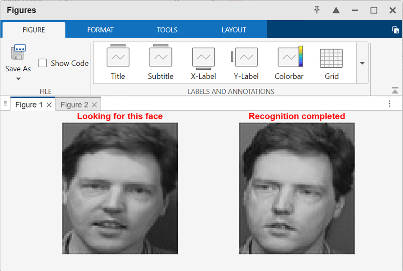
Task: Enable the Show Code checkbox
Action: pyautogui.click(x=42, y=63)
